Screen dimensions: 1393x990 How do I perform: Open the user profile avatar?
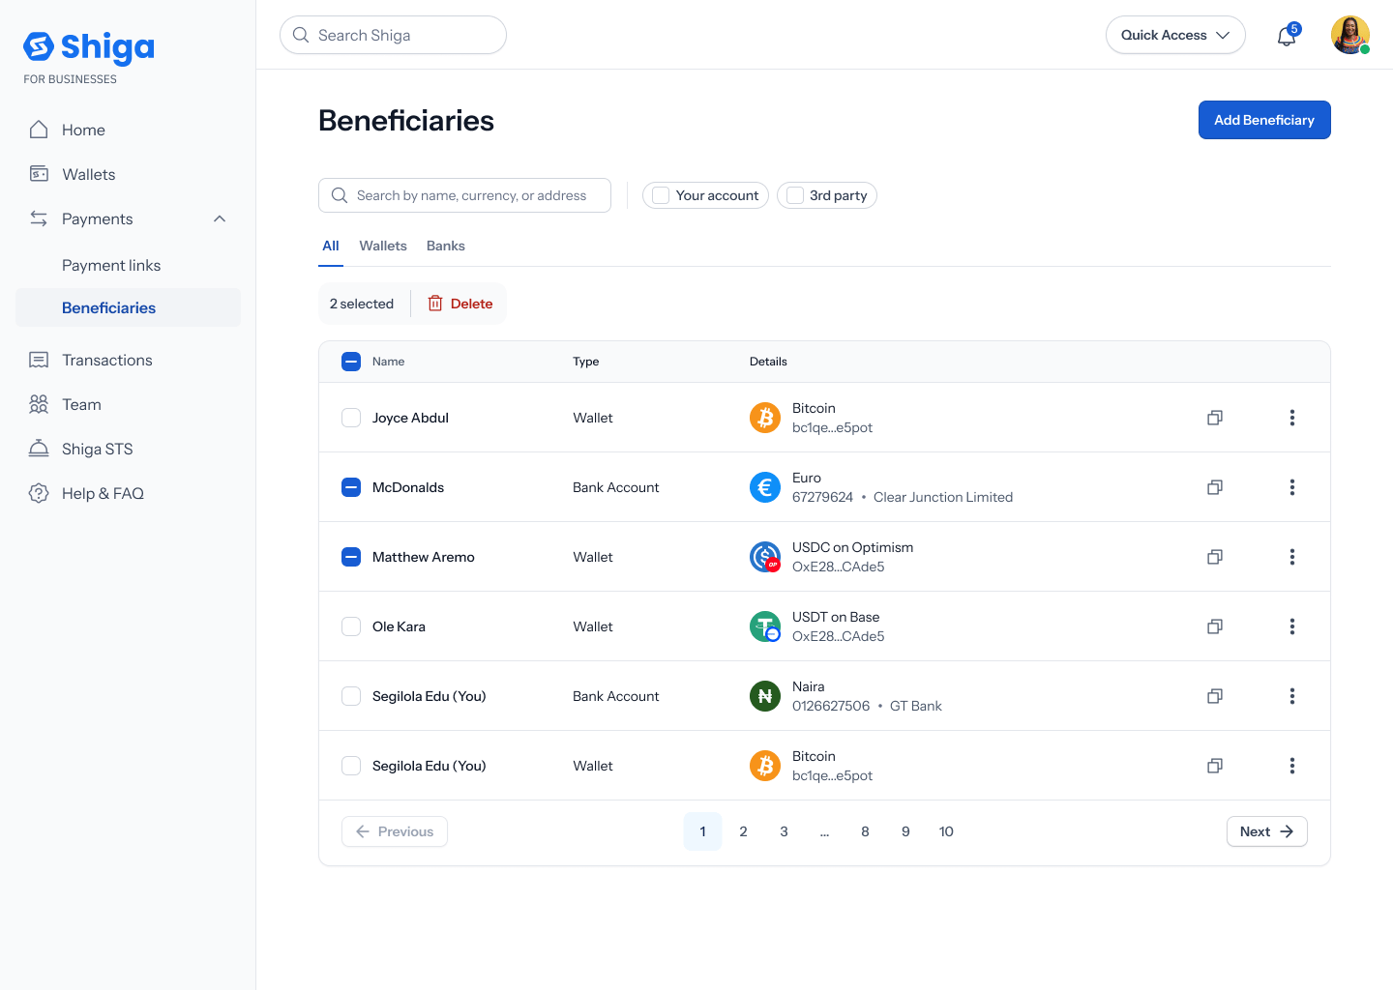[x=1350, y=35]
